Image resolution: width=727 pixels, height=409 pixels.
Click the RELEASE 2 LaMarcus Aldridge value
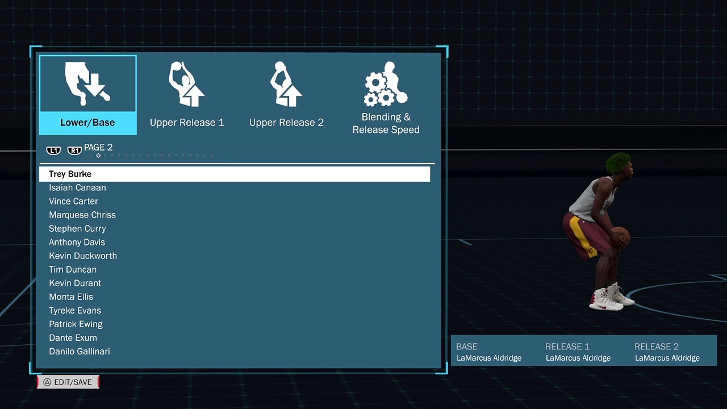[x=667, y=358]
